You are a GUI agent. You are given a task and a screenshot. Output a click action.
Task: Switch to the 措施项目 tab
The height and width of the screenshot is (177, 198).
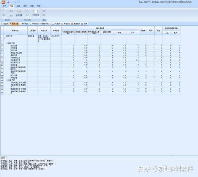pos(44,24)
